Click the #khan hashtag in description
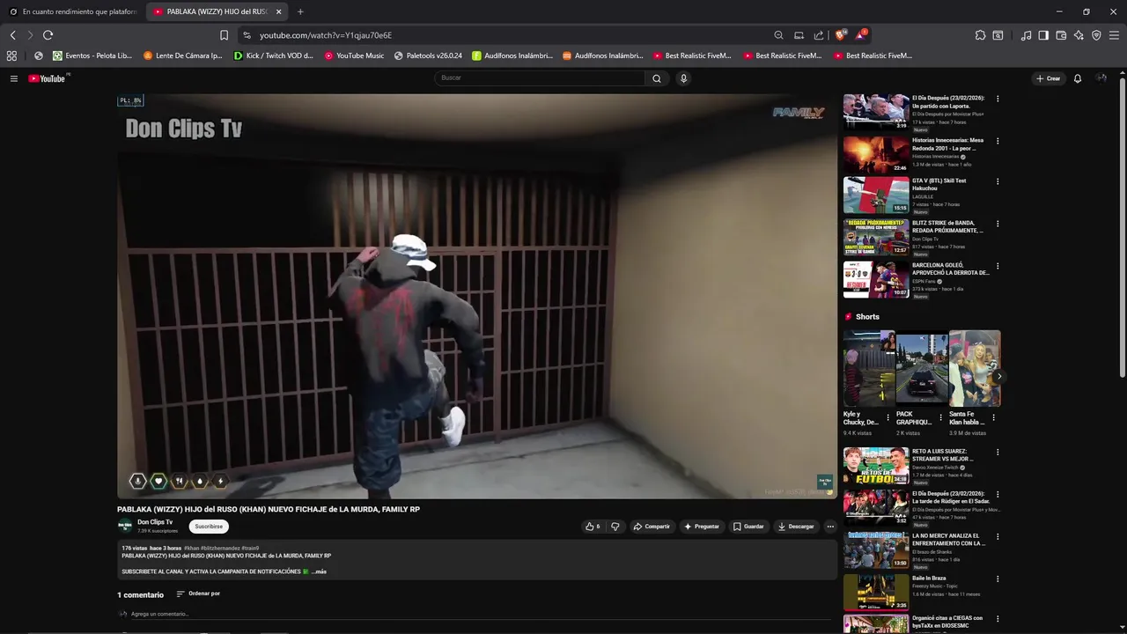 click(x=191, y=548)
